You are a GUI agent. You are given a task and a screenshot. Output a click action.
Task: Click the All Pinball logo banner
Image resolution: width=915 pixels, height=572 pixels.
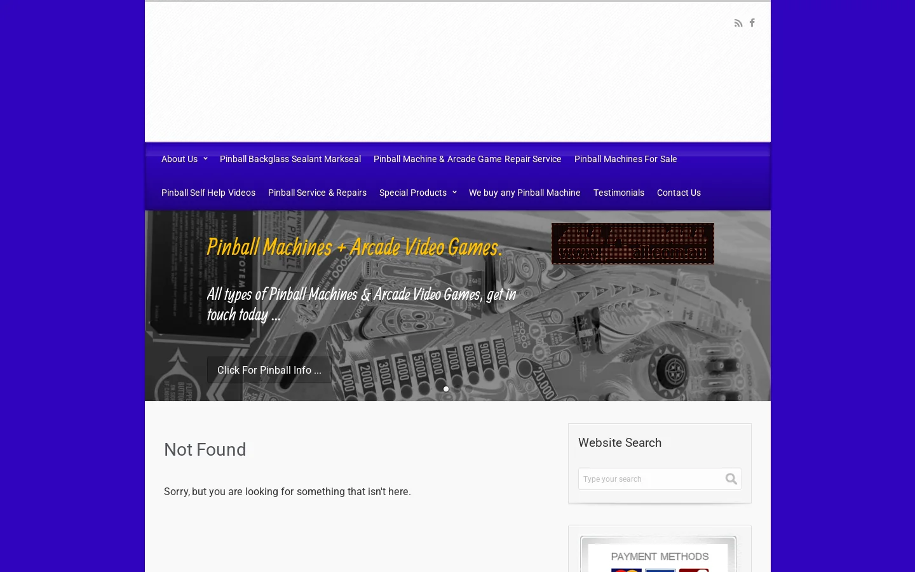pyautogui.click(x=633, y=244)
